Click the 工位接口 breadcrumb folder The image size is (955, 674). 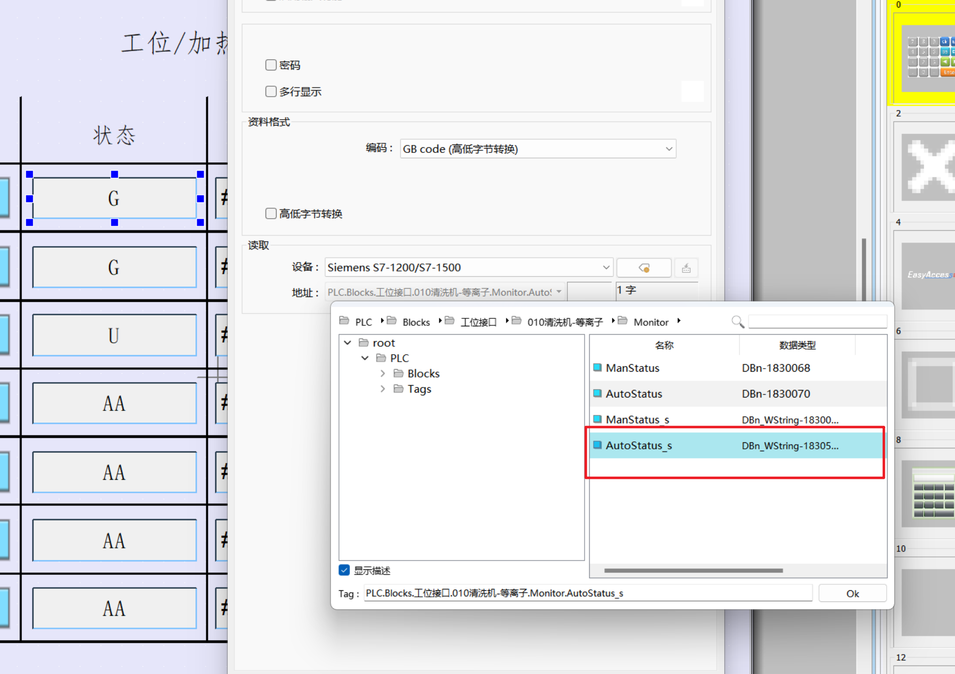point(477,322)
